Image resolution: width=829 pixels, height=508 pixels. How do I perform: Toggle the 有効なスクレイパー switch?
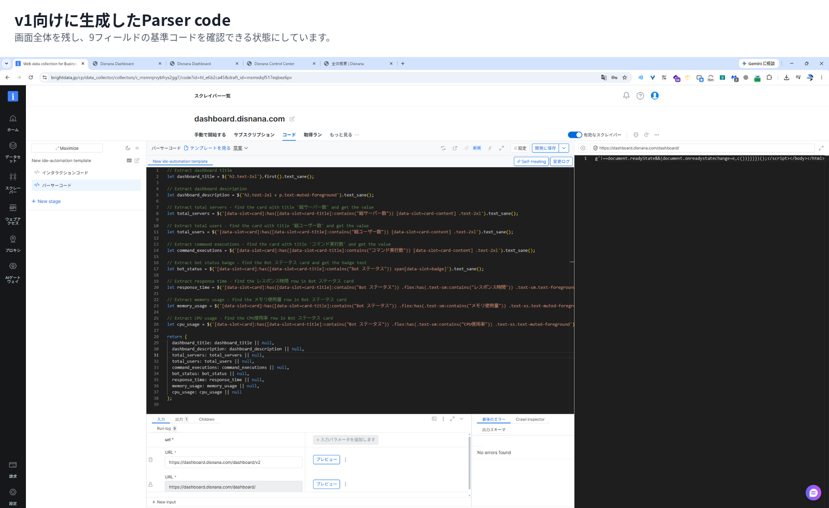tap(575, 135)
